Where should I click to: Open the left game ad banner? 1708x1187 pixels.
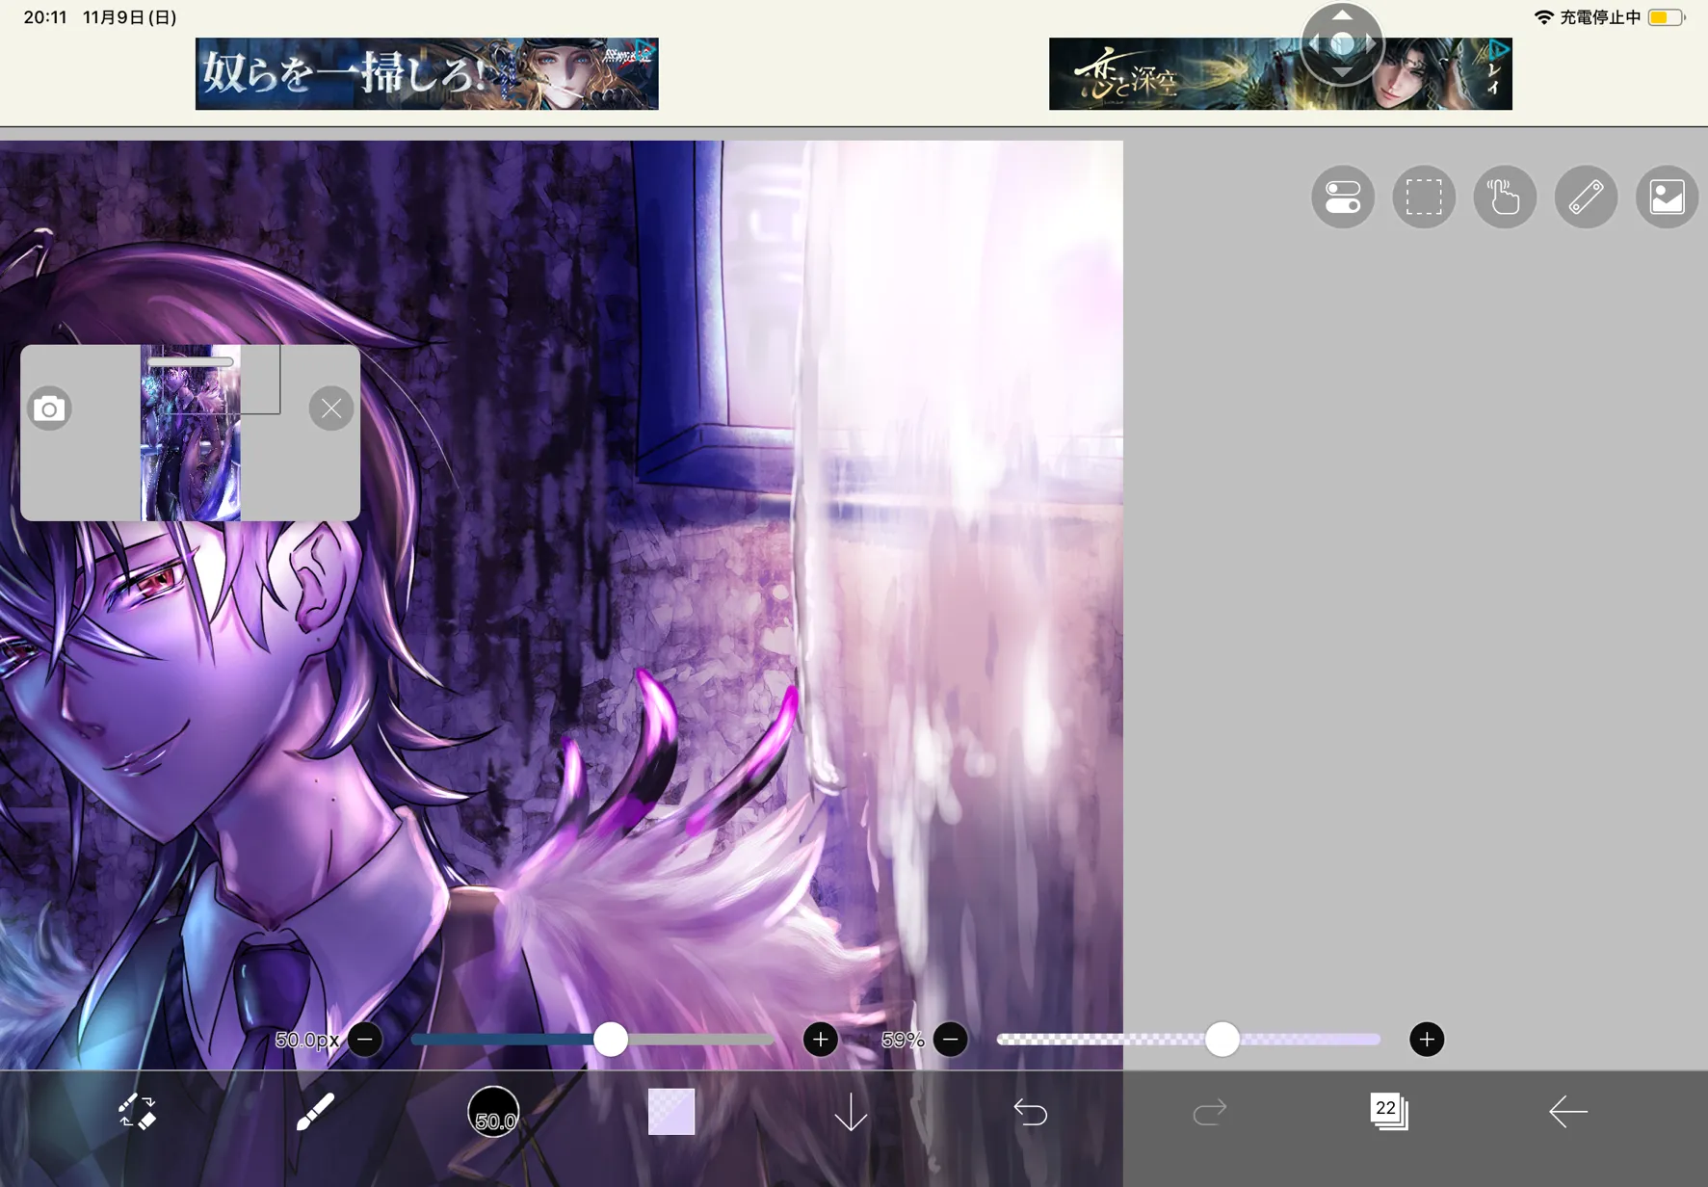tap(427, 74)
